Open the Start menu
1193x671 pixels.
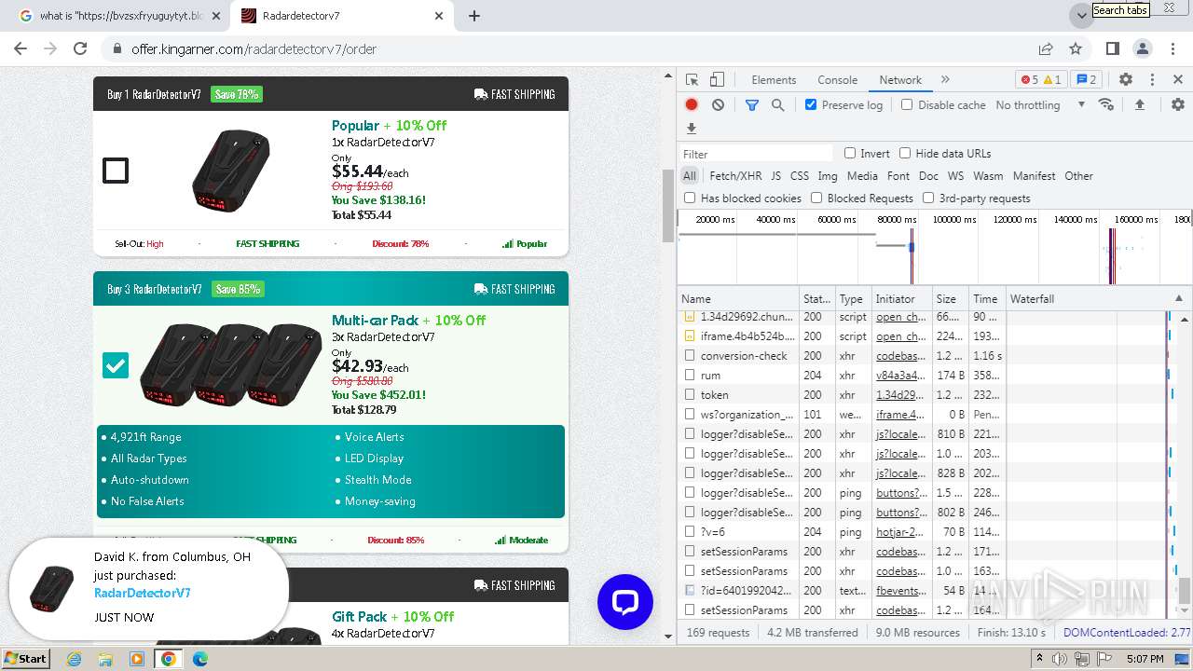(x=25, y=658)
